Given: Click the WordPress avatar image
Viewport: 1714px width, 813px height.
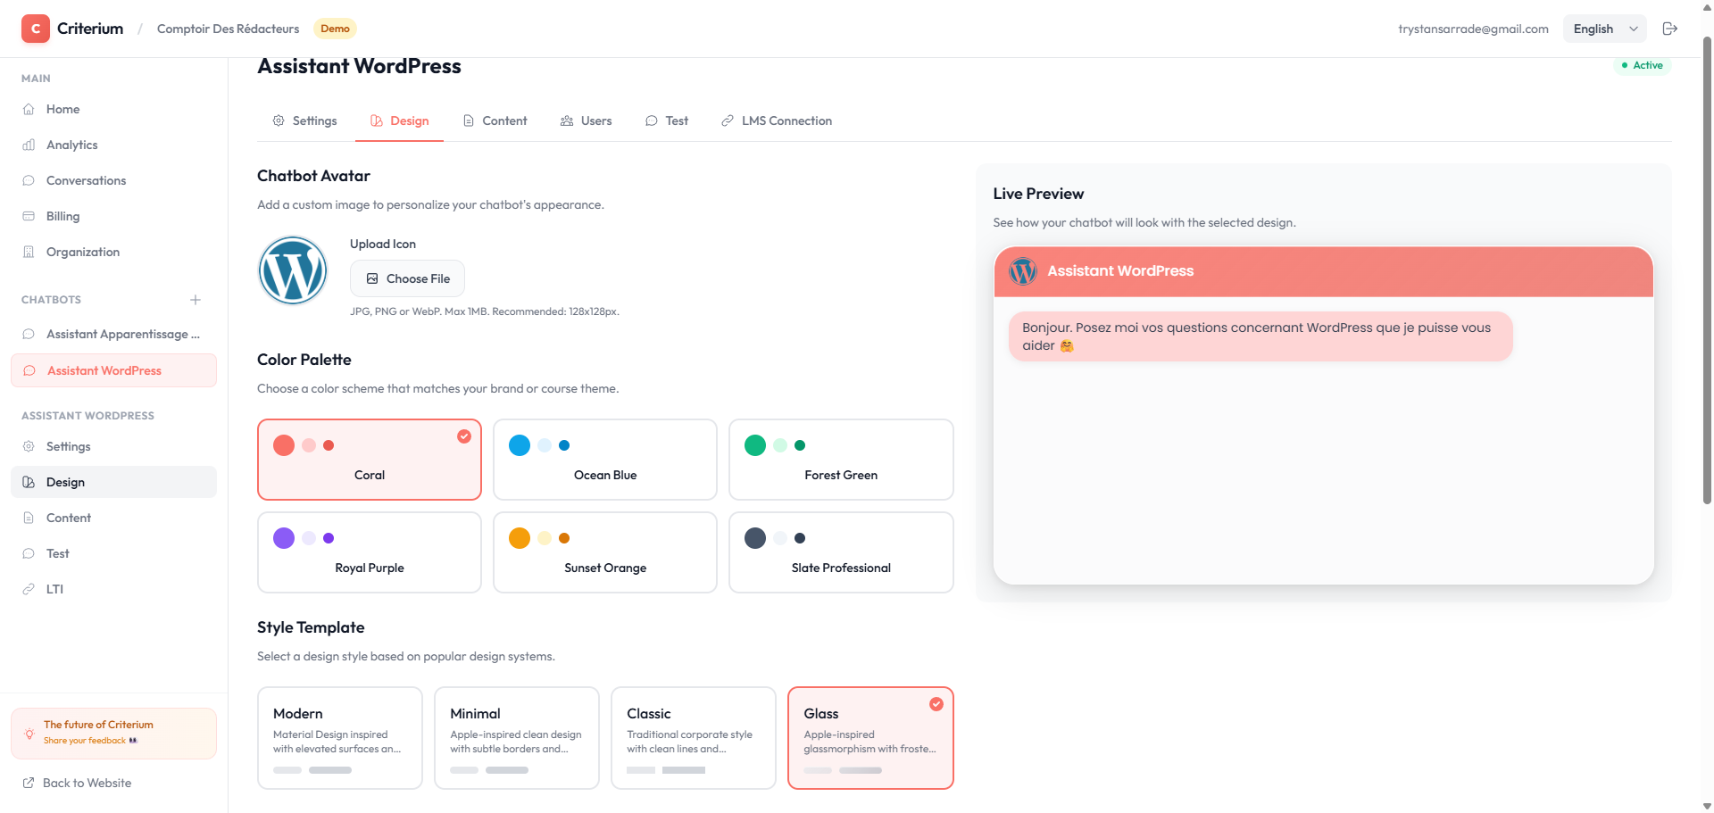Looking at the screenshot, I should click(293, 270).
